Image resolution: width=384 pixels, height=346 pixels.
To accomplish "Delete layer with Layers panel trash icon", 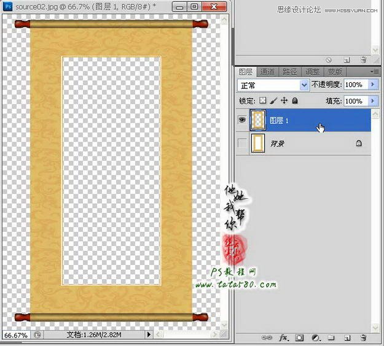I will tap(364, 337).
